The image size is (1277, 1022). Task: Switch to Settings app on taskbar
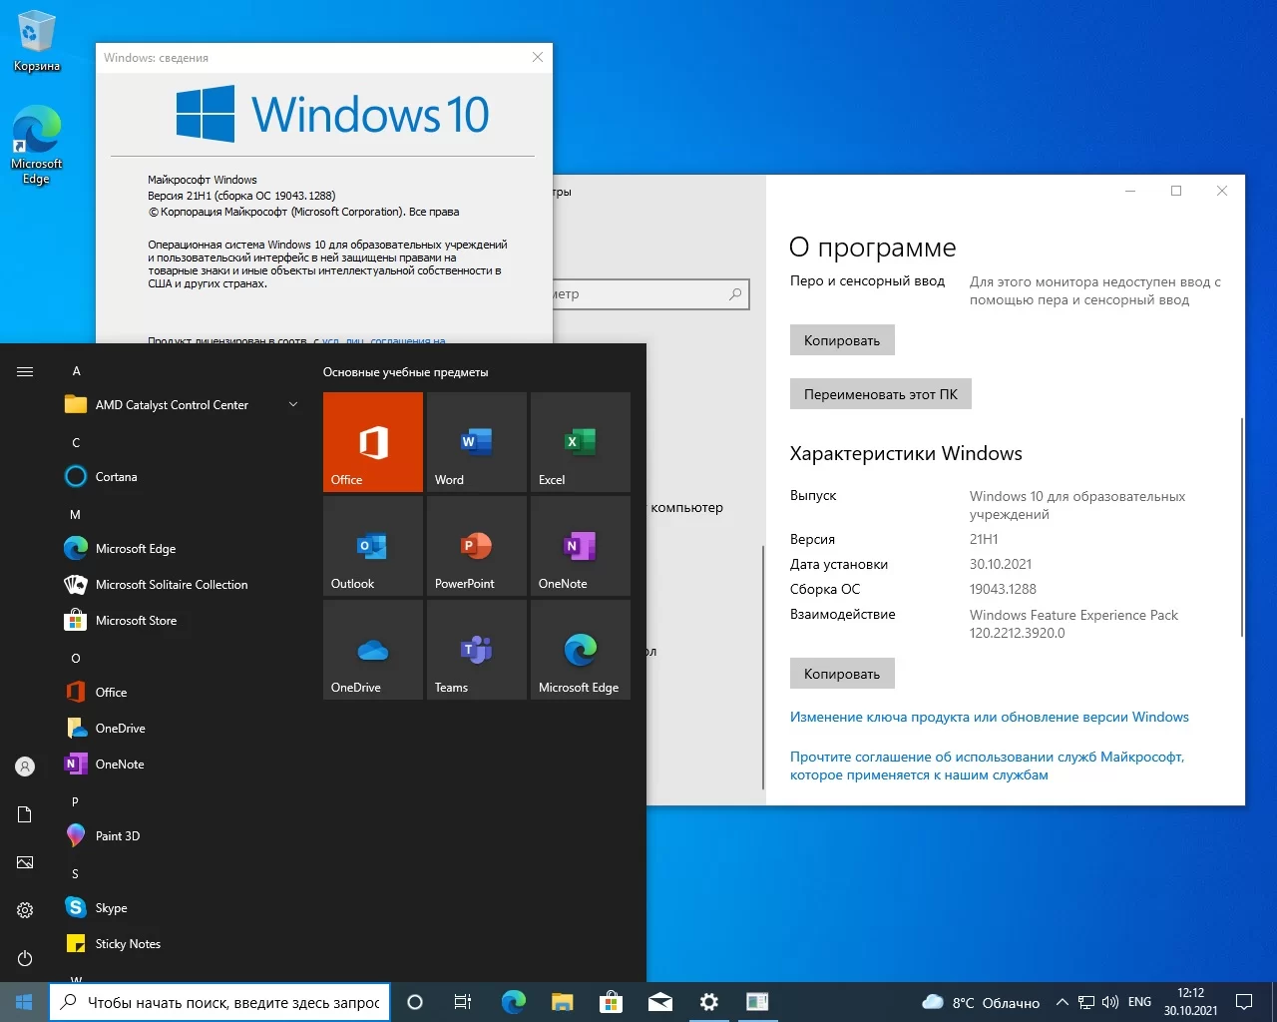pos(709,1002)
